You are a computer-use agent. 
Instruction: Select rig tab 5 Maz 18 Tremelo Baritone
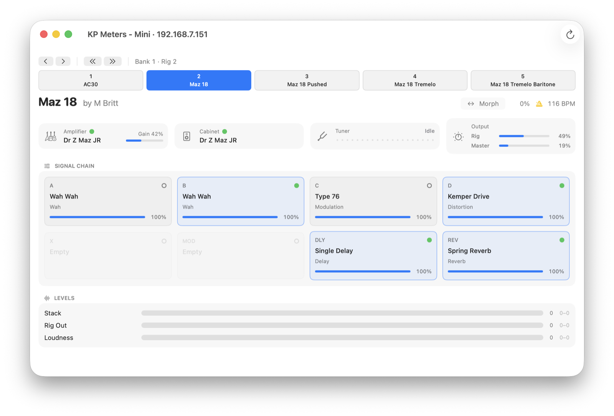click(x=523, y=80)
